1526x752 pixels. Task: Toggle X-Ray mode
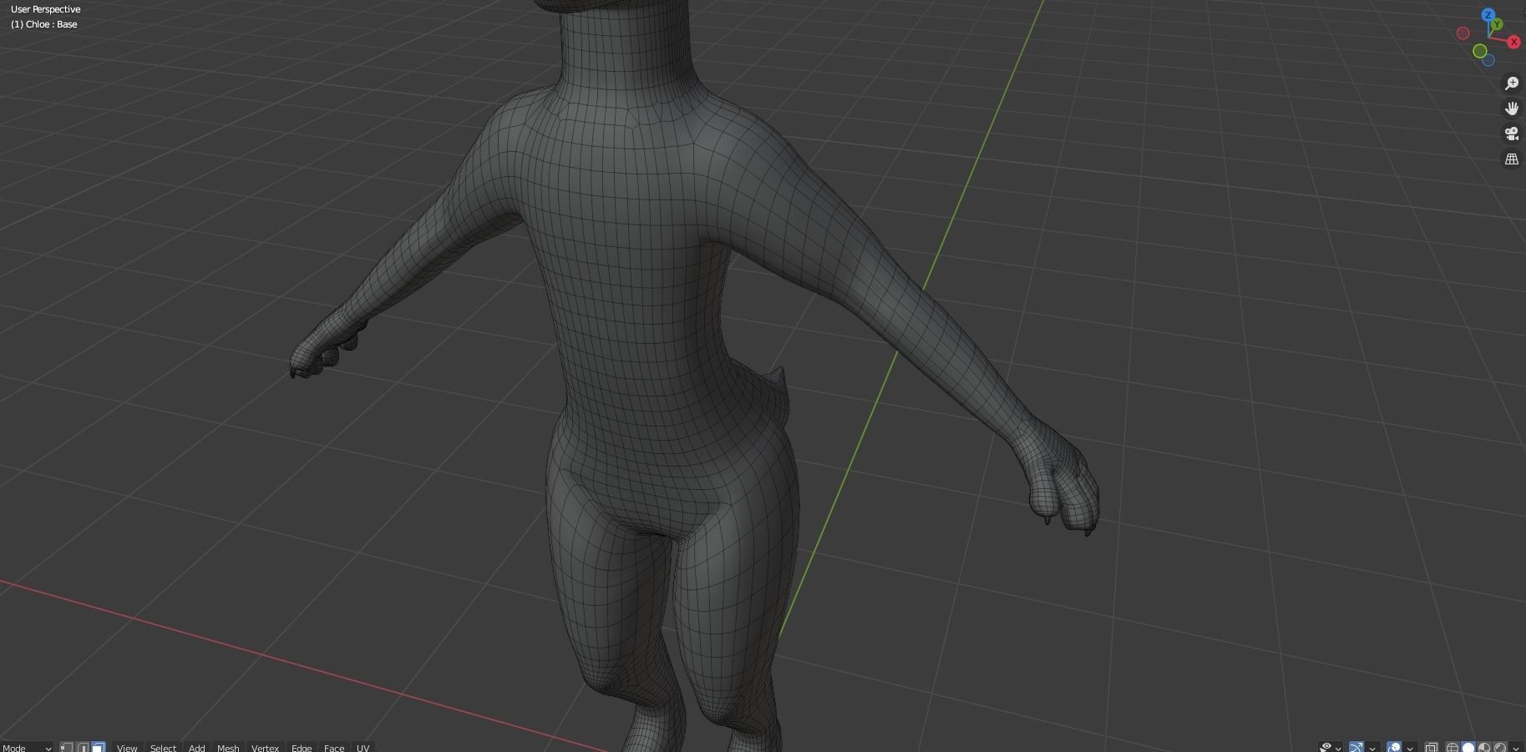coord(1431,747)
